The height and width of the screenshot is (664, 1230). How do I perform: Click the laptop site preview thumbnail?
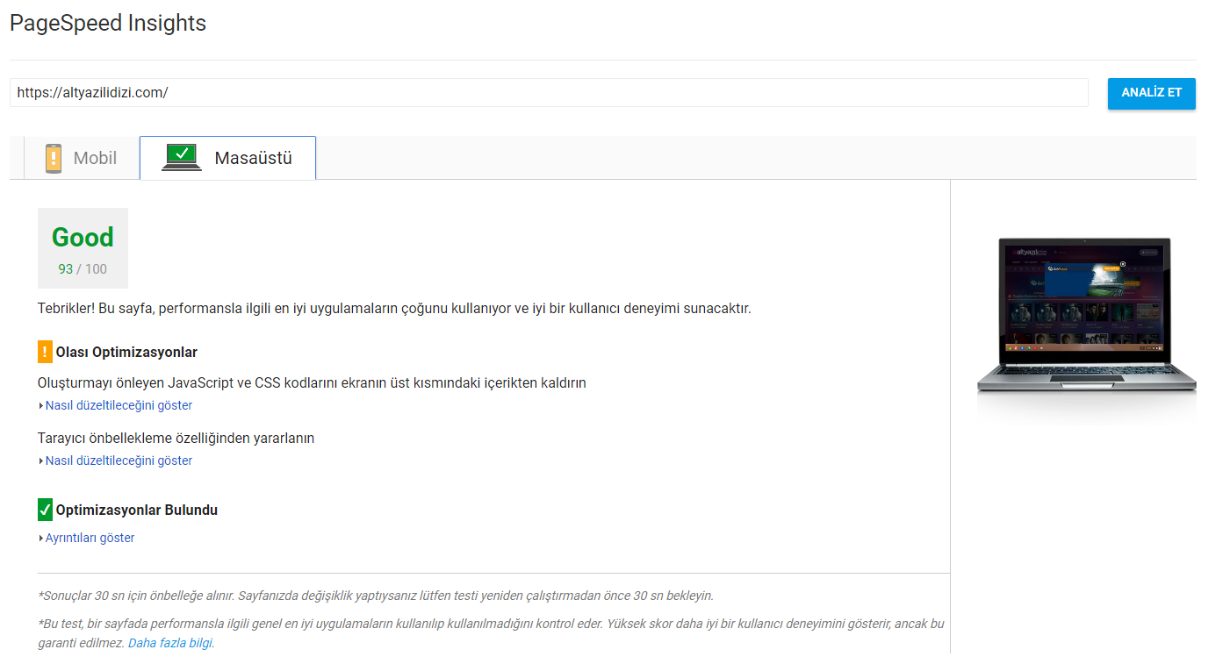click(x=1086, y=316)
